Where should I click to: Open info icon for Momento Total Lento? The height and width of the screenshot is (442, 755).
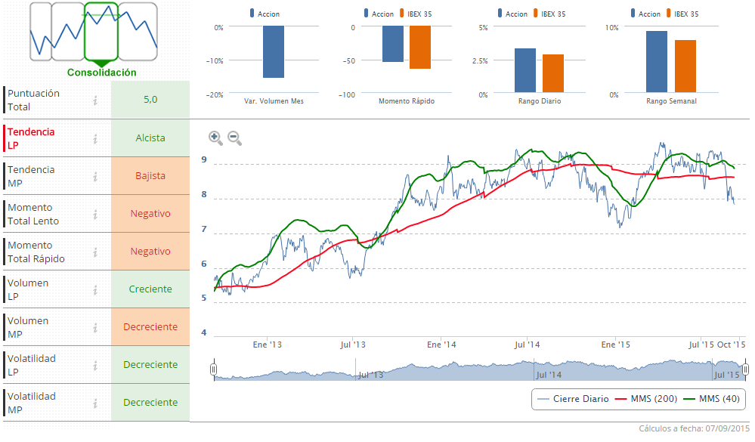96,214
